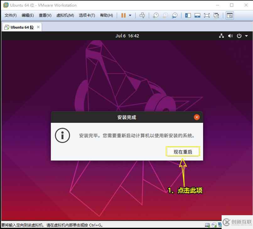The width and height of the screenshot is (253, 229).
Task: Open the 查看(V) menu
Action: pos(45,15)
